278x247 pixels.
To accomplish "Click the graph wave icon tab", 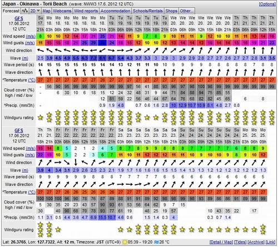I will coord(24,11).
